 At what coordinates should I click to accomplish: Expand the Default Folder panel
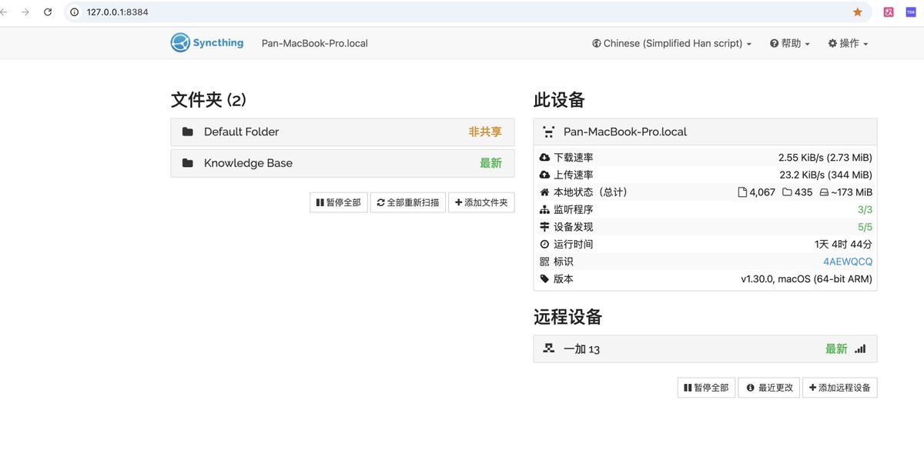pos(343,132)
